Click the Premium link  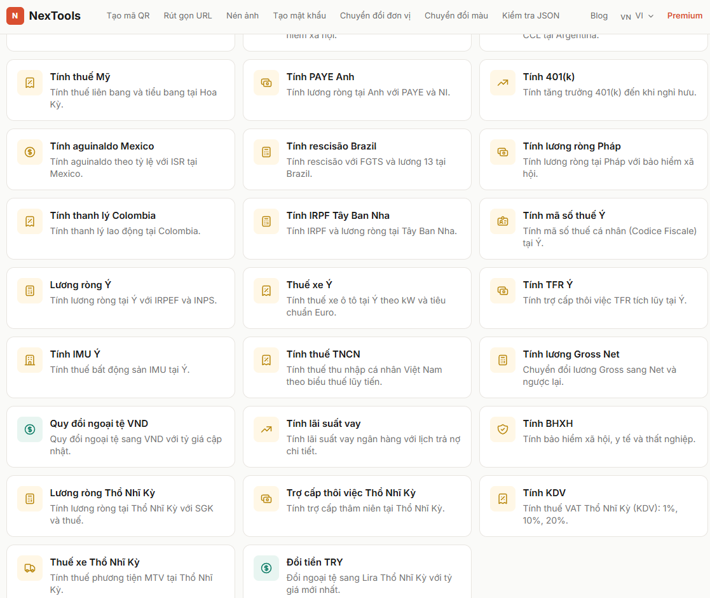(685, 15)
